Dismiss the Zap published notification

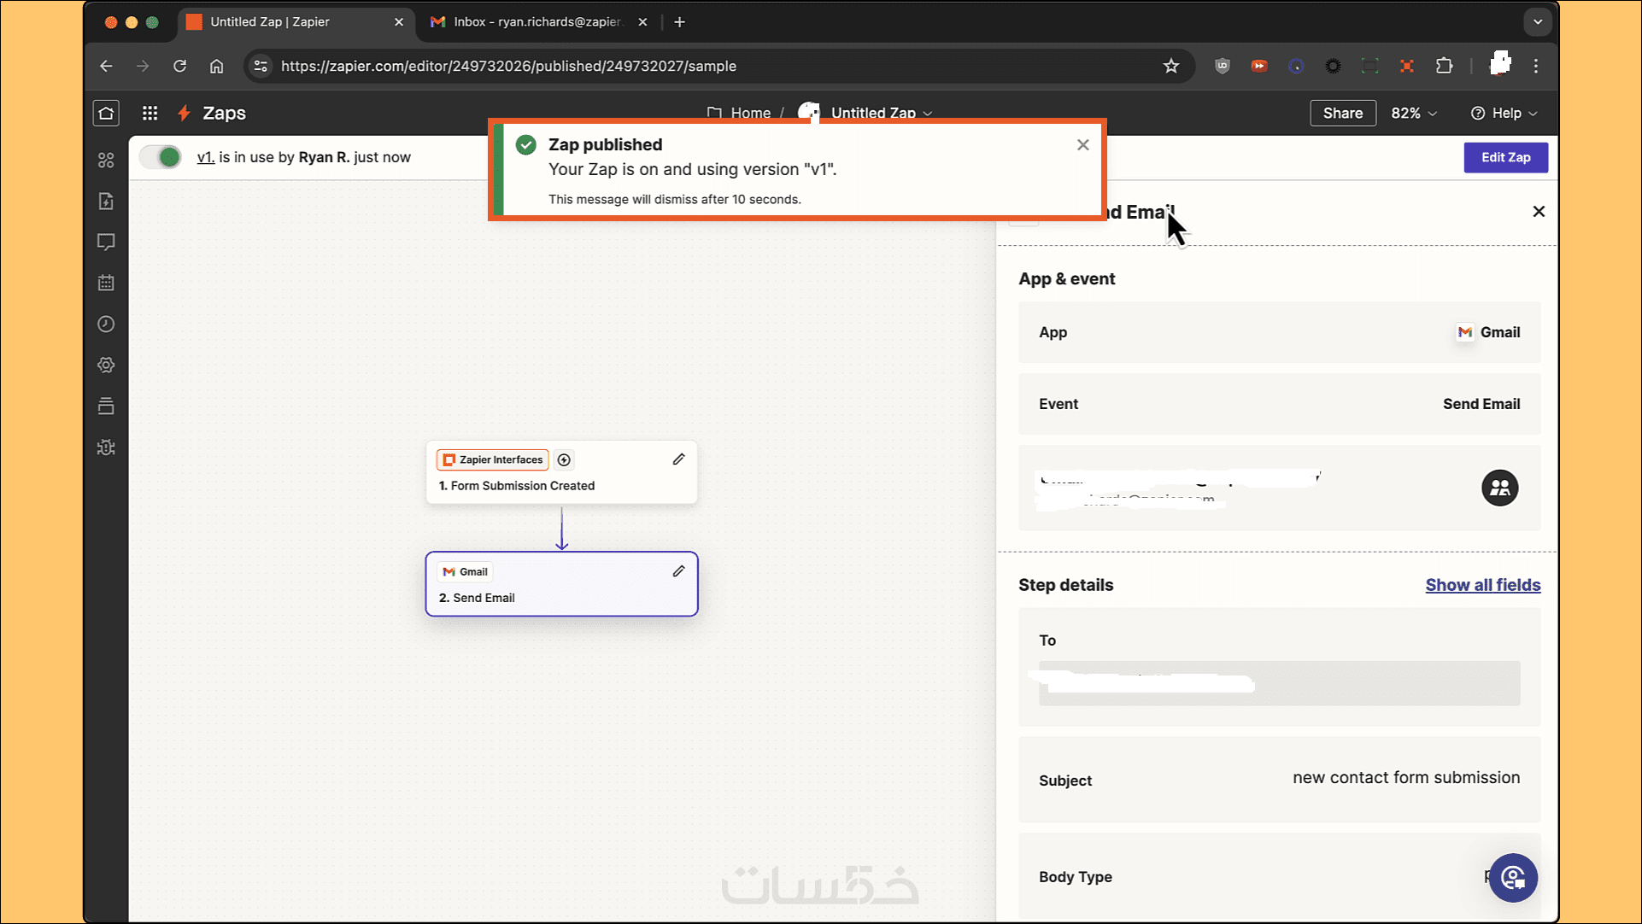[x=1082, y=145]
